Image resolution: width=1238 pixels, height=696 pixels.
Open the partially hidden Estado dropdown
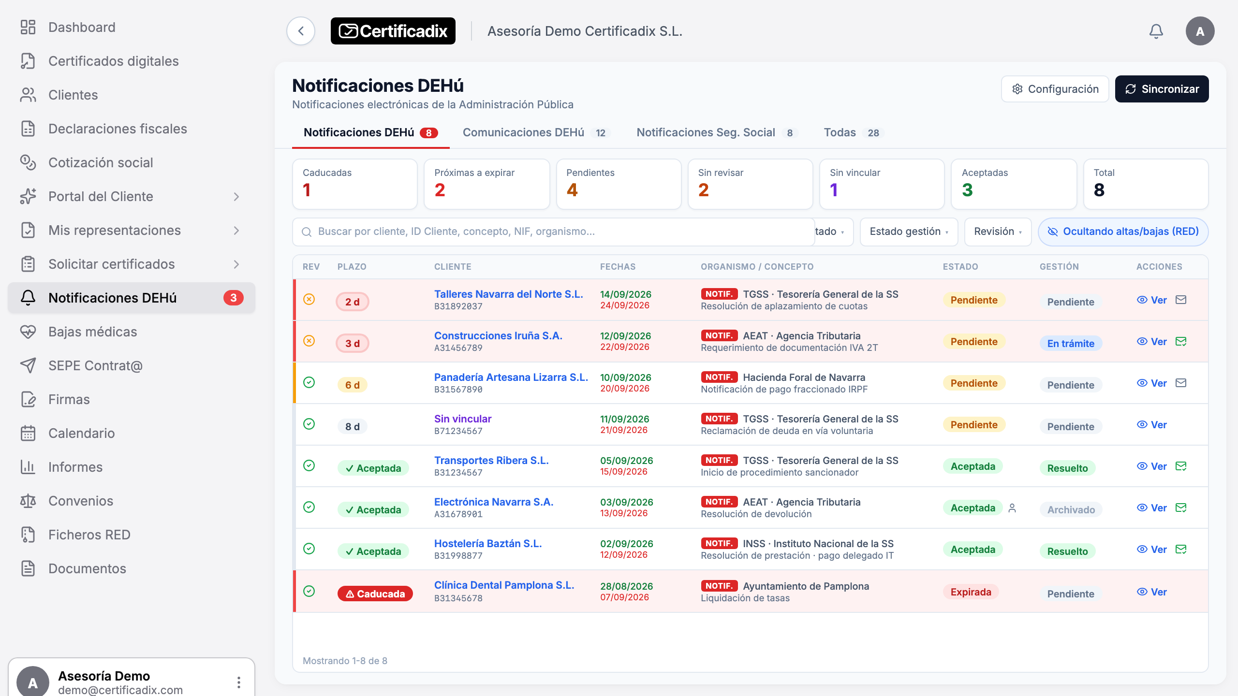(834, 232)
